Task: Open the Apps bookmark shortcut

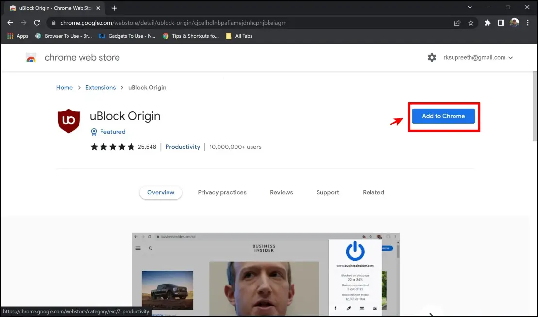Action: pos(18,36)
